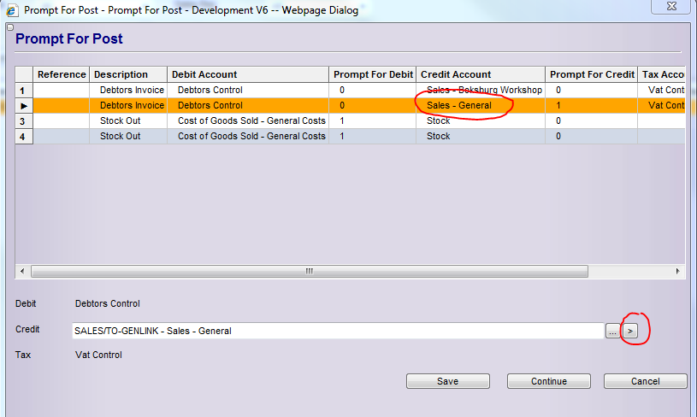Click the Credit account text input field
The width and height of the screenshot is (697, 417).
[338, 331]
